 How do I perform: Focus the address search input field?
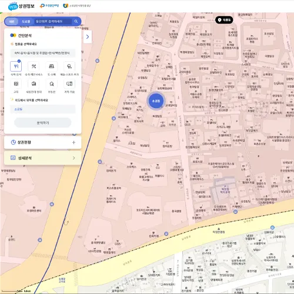coord(53,21)
